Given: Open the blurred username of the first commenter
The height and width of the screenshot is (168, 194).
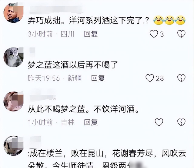Looking at the screenshot, I should 56,9.
